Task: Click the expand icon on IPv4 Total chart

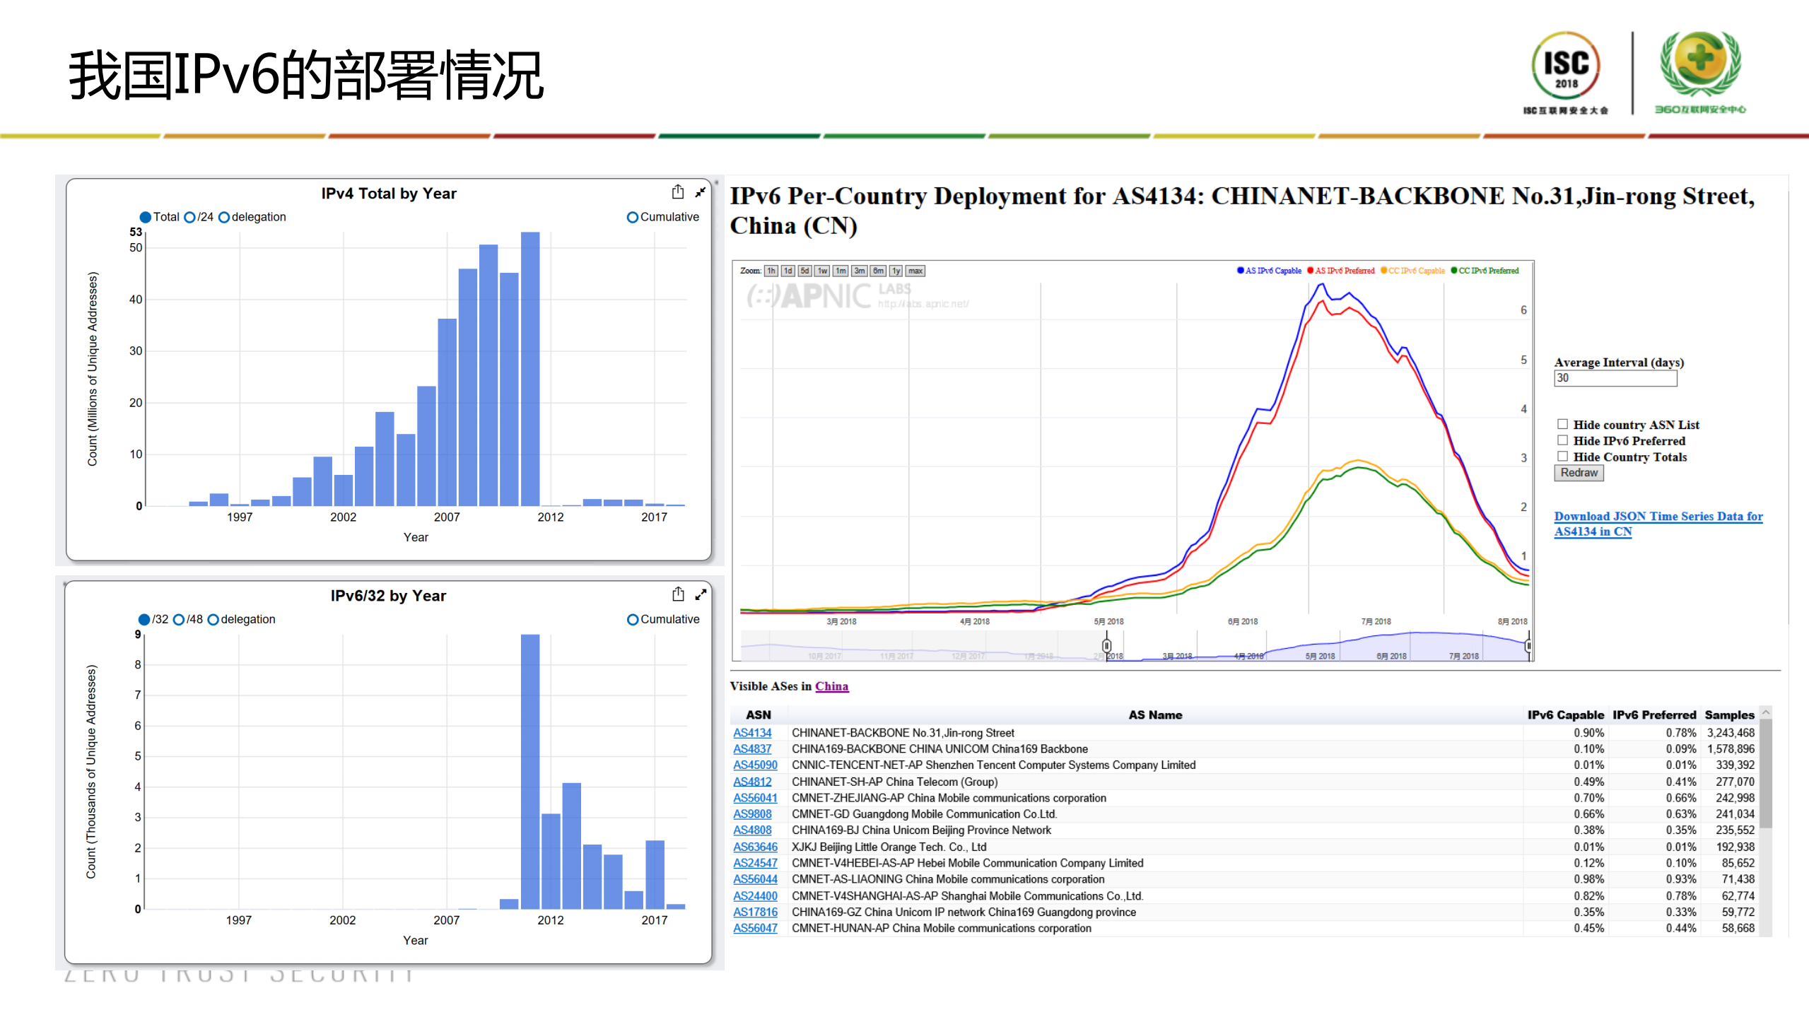Action: [701, 192]
